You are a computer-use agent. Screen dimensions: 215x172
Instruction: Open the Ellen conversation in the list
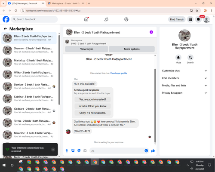coord(29,38)
